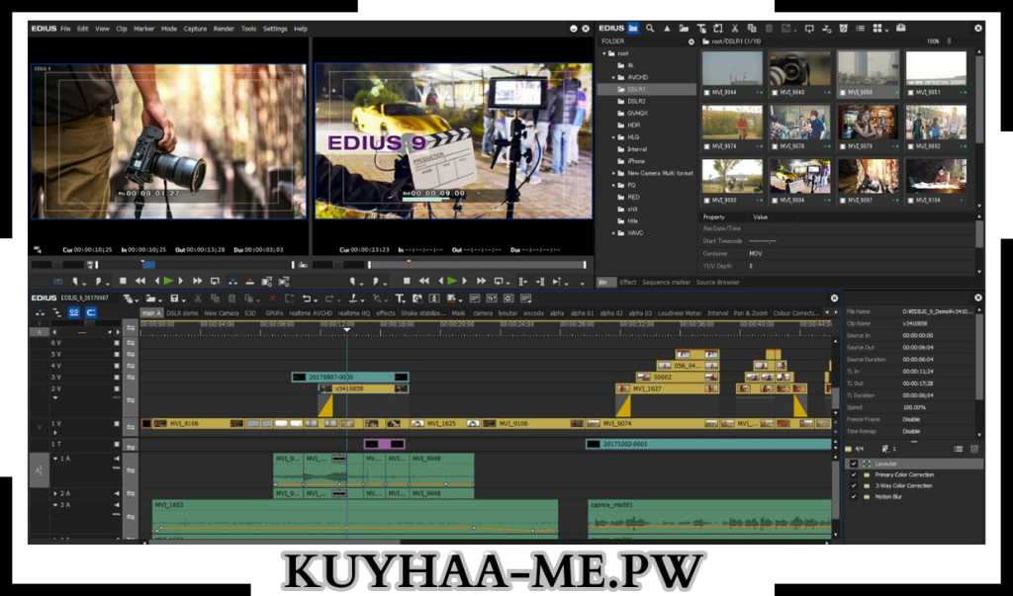Expand the HLG folder

point(613,137)
